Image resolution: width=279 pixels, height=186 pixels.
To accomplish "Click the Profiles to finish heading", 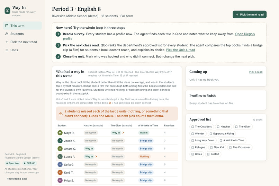I will click(x=202, y=96).
